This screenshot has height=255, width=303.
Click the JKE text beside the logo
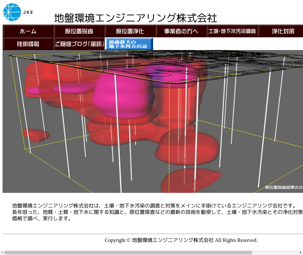pos(28,12)
